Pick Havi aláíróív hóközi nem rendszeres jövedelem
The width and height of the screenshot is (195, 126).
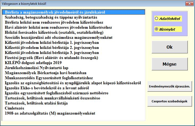74,27
